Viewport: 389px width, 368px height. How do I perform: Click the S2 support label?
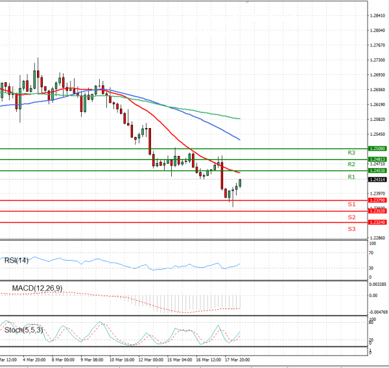351,217
